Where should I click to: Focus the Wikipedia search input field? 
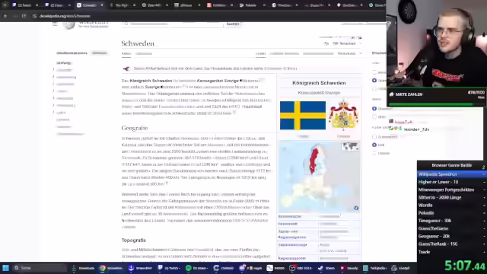click(173, 24)
